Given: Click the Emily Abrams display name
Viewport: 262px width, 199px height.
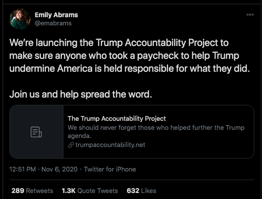Looking at the screenshot, I should pos(56,15).
